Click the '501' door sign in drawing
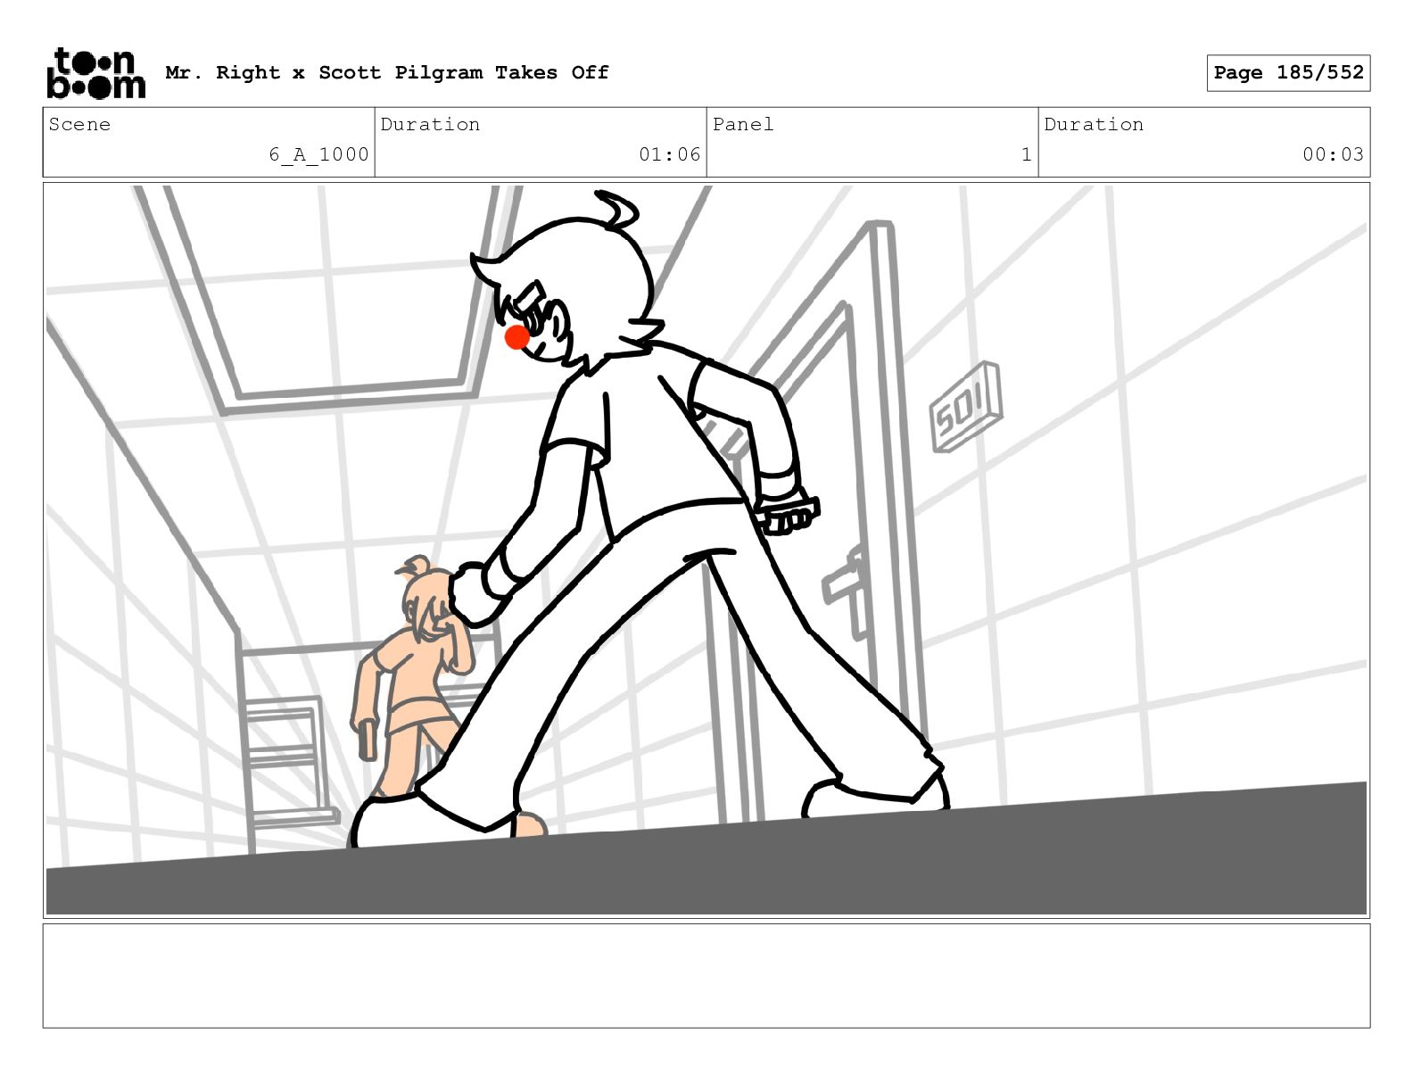The image size is (1413, 1092). (x=965, y=407)
